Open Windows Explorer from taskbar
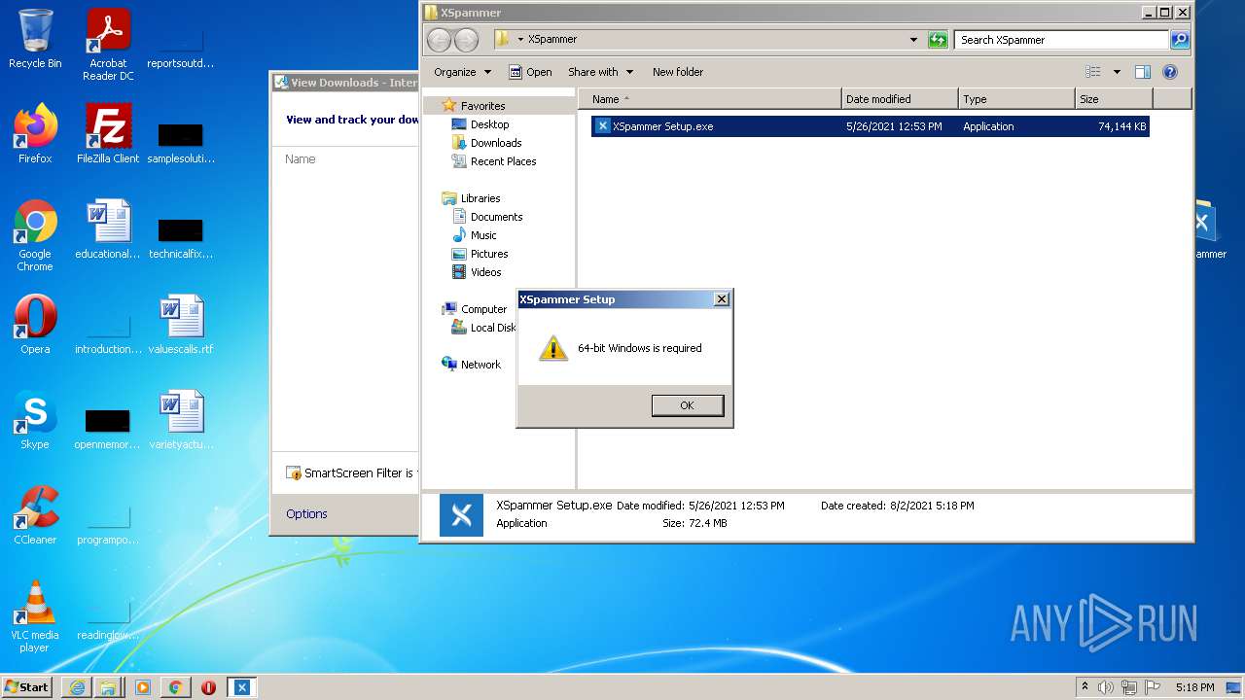The image size is (1245, 700). coord(108,687)
